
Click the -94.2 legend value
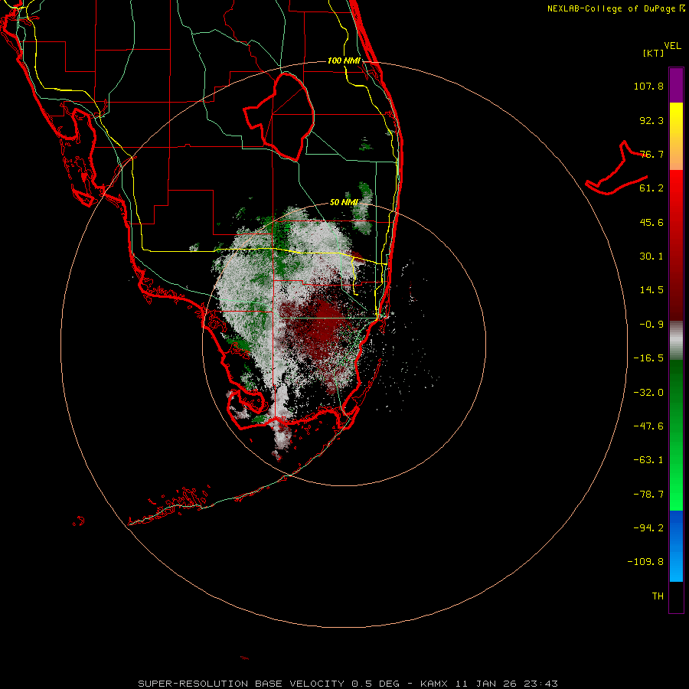click(x=648, y=528)
